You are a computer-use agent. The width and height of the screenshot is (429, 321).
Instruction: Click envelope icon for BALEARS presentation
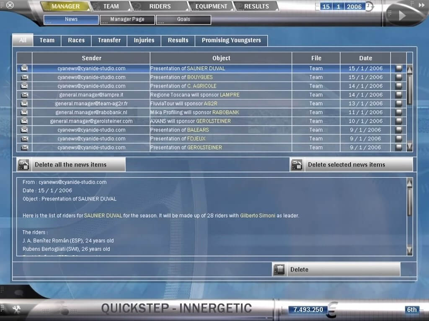[x=24, y=130]
